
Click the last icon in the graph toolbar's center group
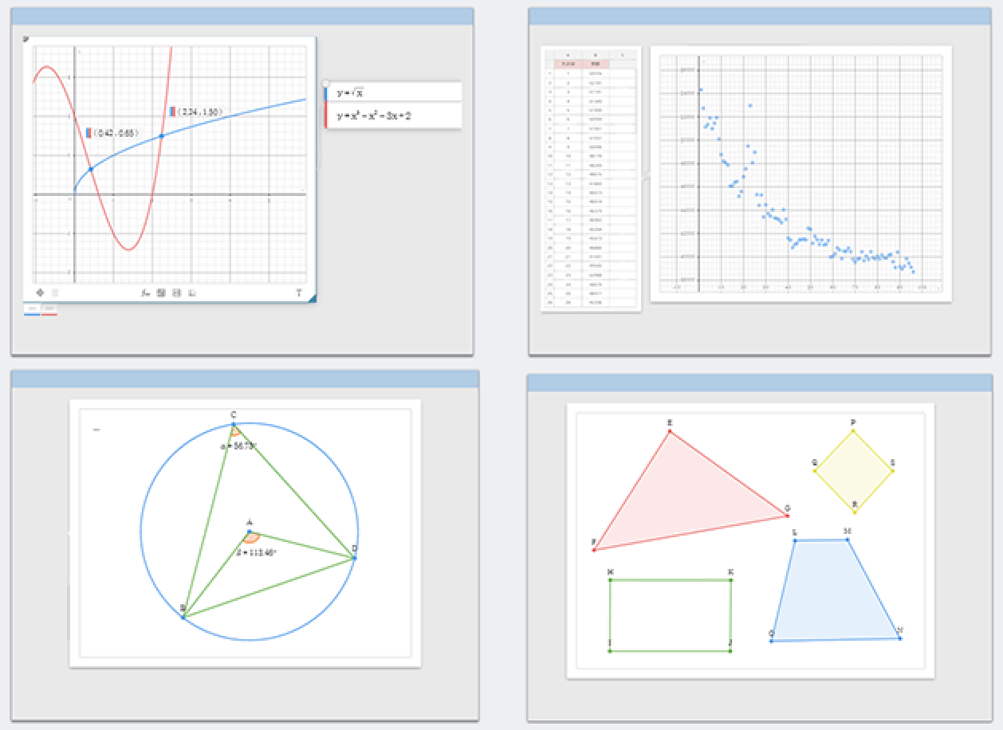coord(192,292)
